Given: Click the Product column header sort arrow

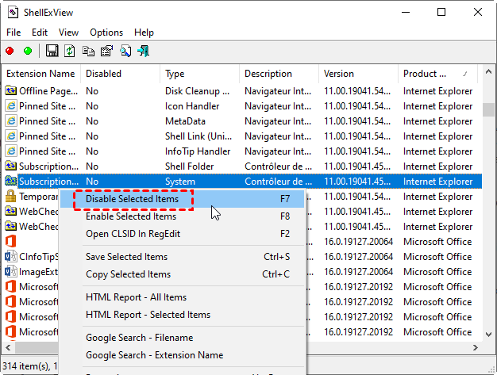Looking at the screenshot, I should point(464,73).
